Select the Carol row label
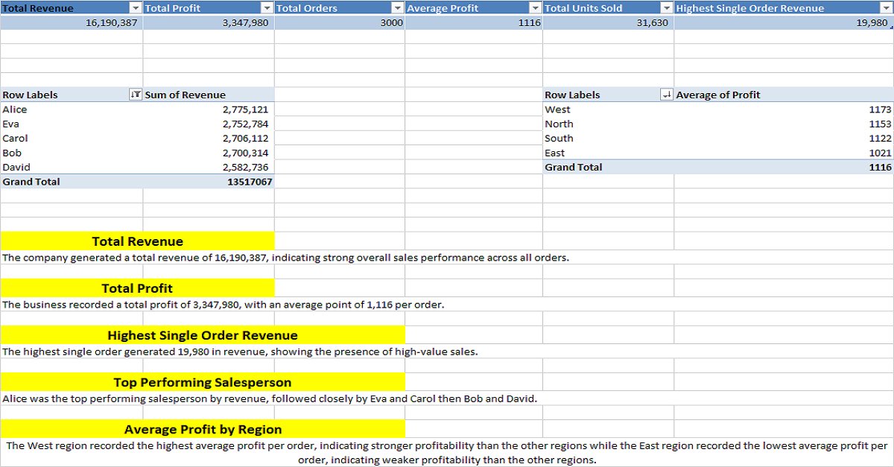This screenshot has height=467, width=894. coord(72,139)
